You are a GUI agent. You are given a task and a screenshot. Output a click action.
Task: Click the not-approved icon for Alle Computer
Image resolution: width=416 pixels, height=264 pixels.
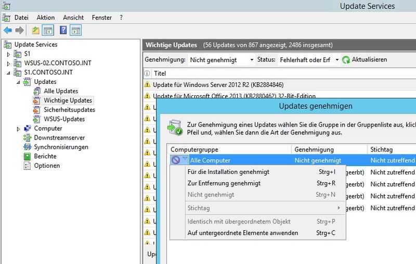pyautogui.click(x=175, y=160)
